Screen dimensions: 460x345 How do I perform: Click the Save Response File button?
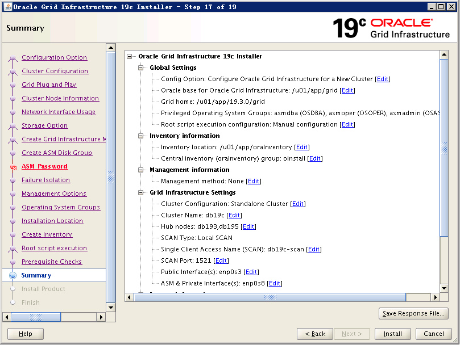(413, 313)
